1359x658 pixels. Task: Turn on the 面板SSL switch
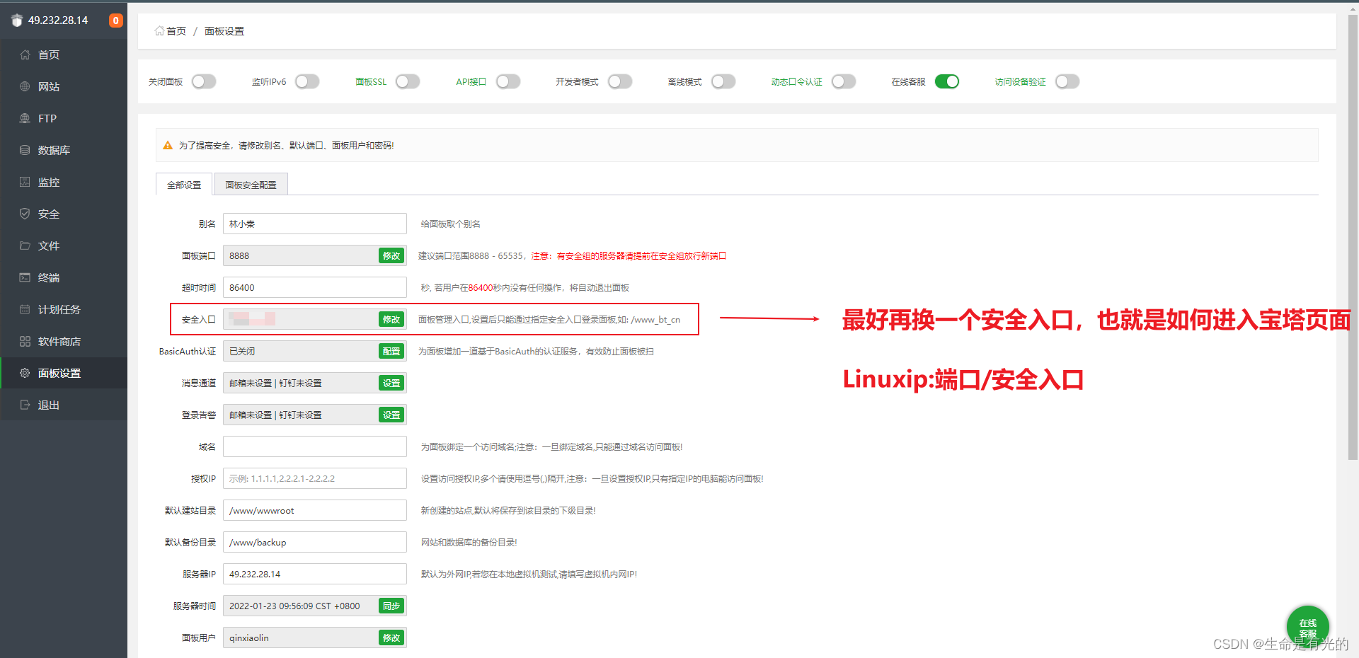[408, 81]
